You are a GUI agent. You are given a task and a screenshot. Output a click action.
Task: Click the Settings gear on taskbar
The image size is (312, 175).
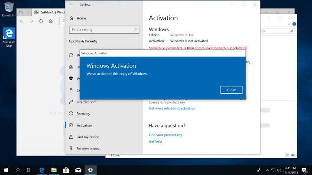point(91,170)
